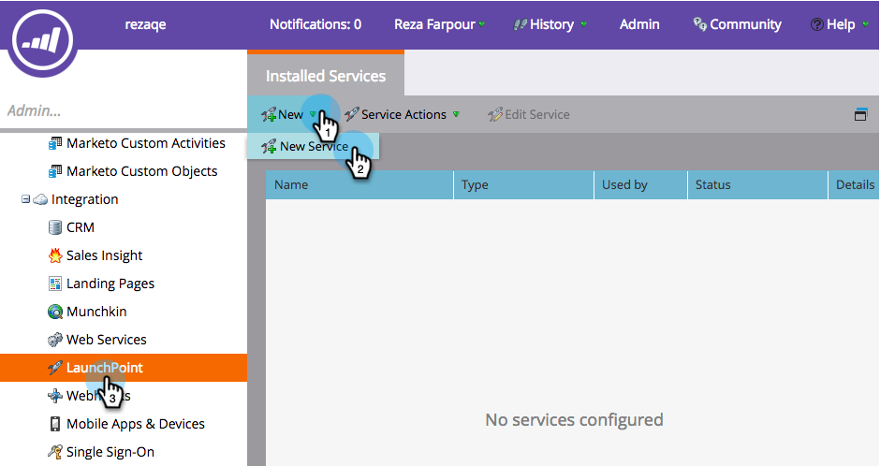
Task: Click the Webhooks icon in sidebar
Action: coord(55,396)
